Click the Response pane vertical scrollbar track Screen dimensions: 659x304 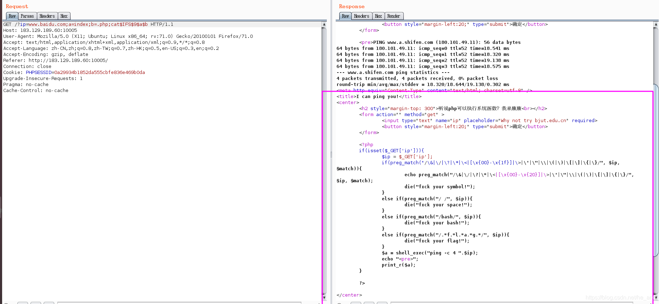tap(656, 161)
